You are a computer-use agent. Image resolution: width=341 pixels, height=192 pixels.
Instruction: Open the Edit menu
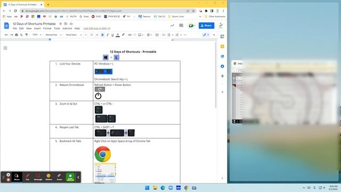21,28
